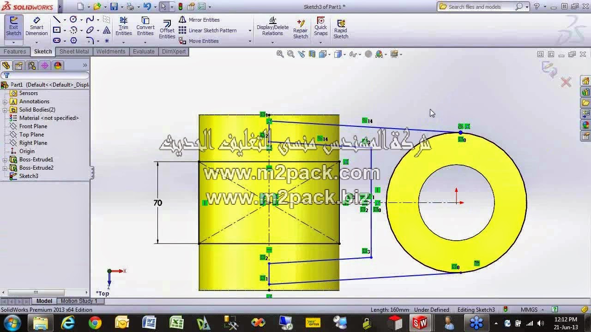The height and width of the screenshot is (332, 591).
Task: Open SolidWorks Resources home task pane tab
Action: 585,81
